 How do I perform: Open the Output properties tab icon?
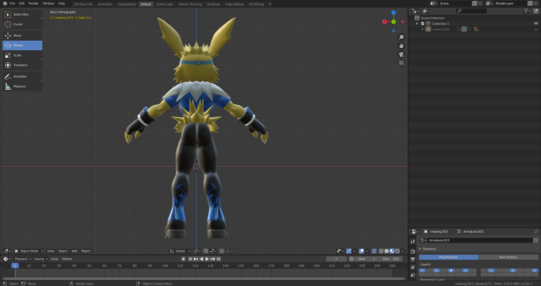click(x=413, y=259)
